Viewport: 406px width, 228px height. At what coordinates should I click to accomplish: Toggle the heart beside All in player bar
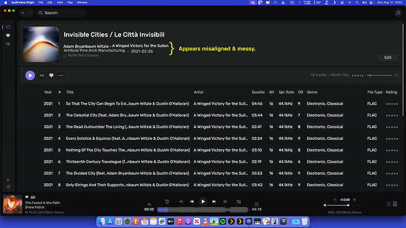(x=26, y=197)
